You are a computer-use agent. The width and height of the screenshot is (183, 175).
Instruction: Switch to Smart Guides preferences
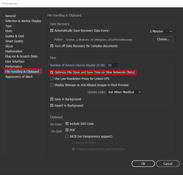coord(14,41)
